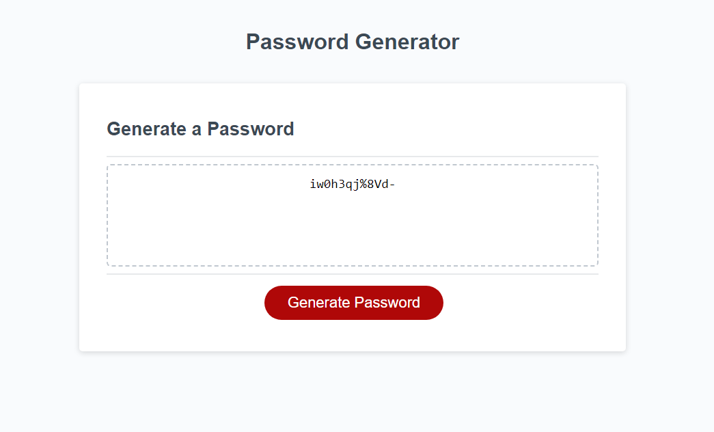Click the divider line under the card heading
Image resolution: width=714 pixels, height=432 pixels.
(x=352, y=157)
